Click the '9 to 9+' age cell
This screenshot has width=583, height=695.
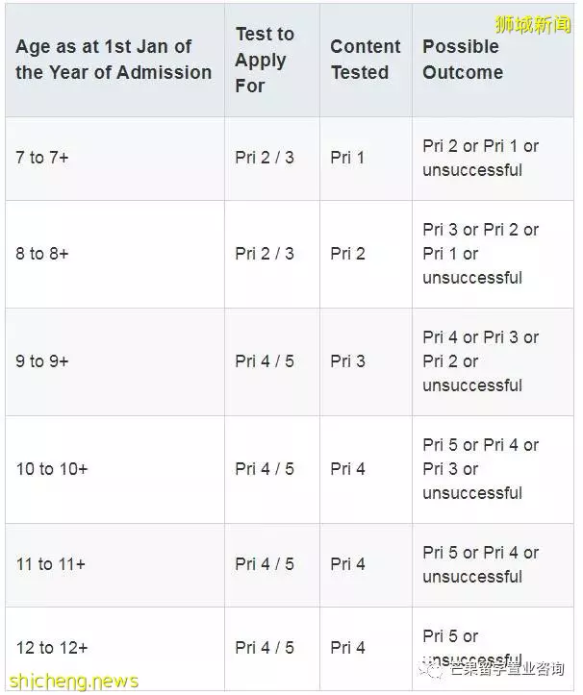pyautogui.click(x=114, y=362)
